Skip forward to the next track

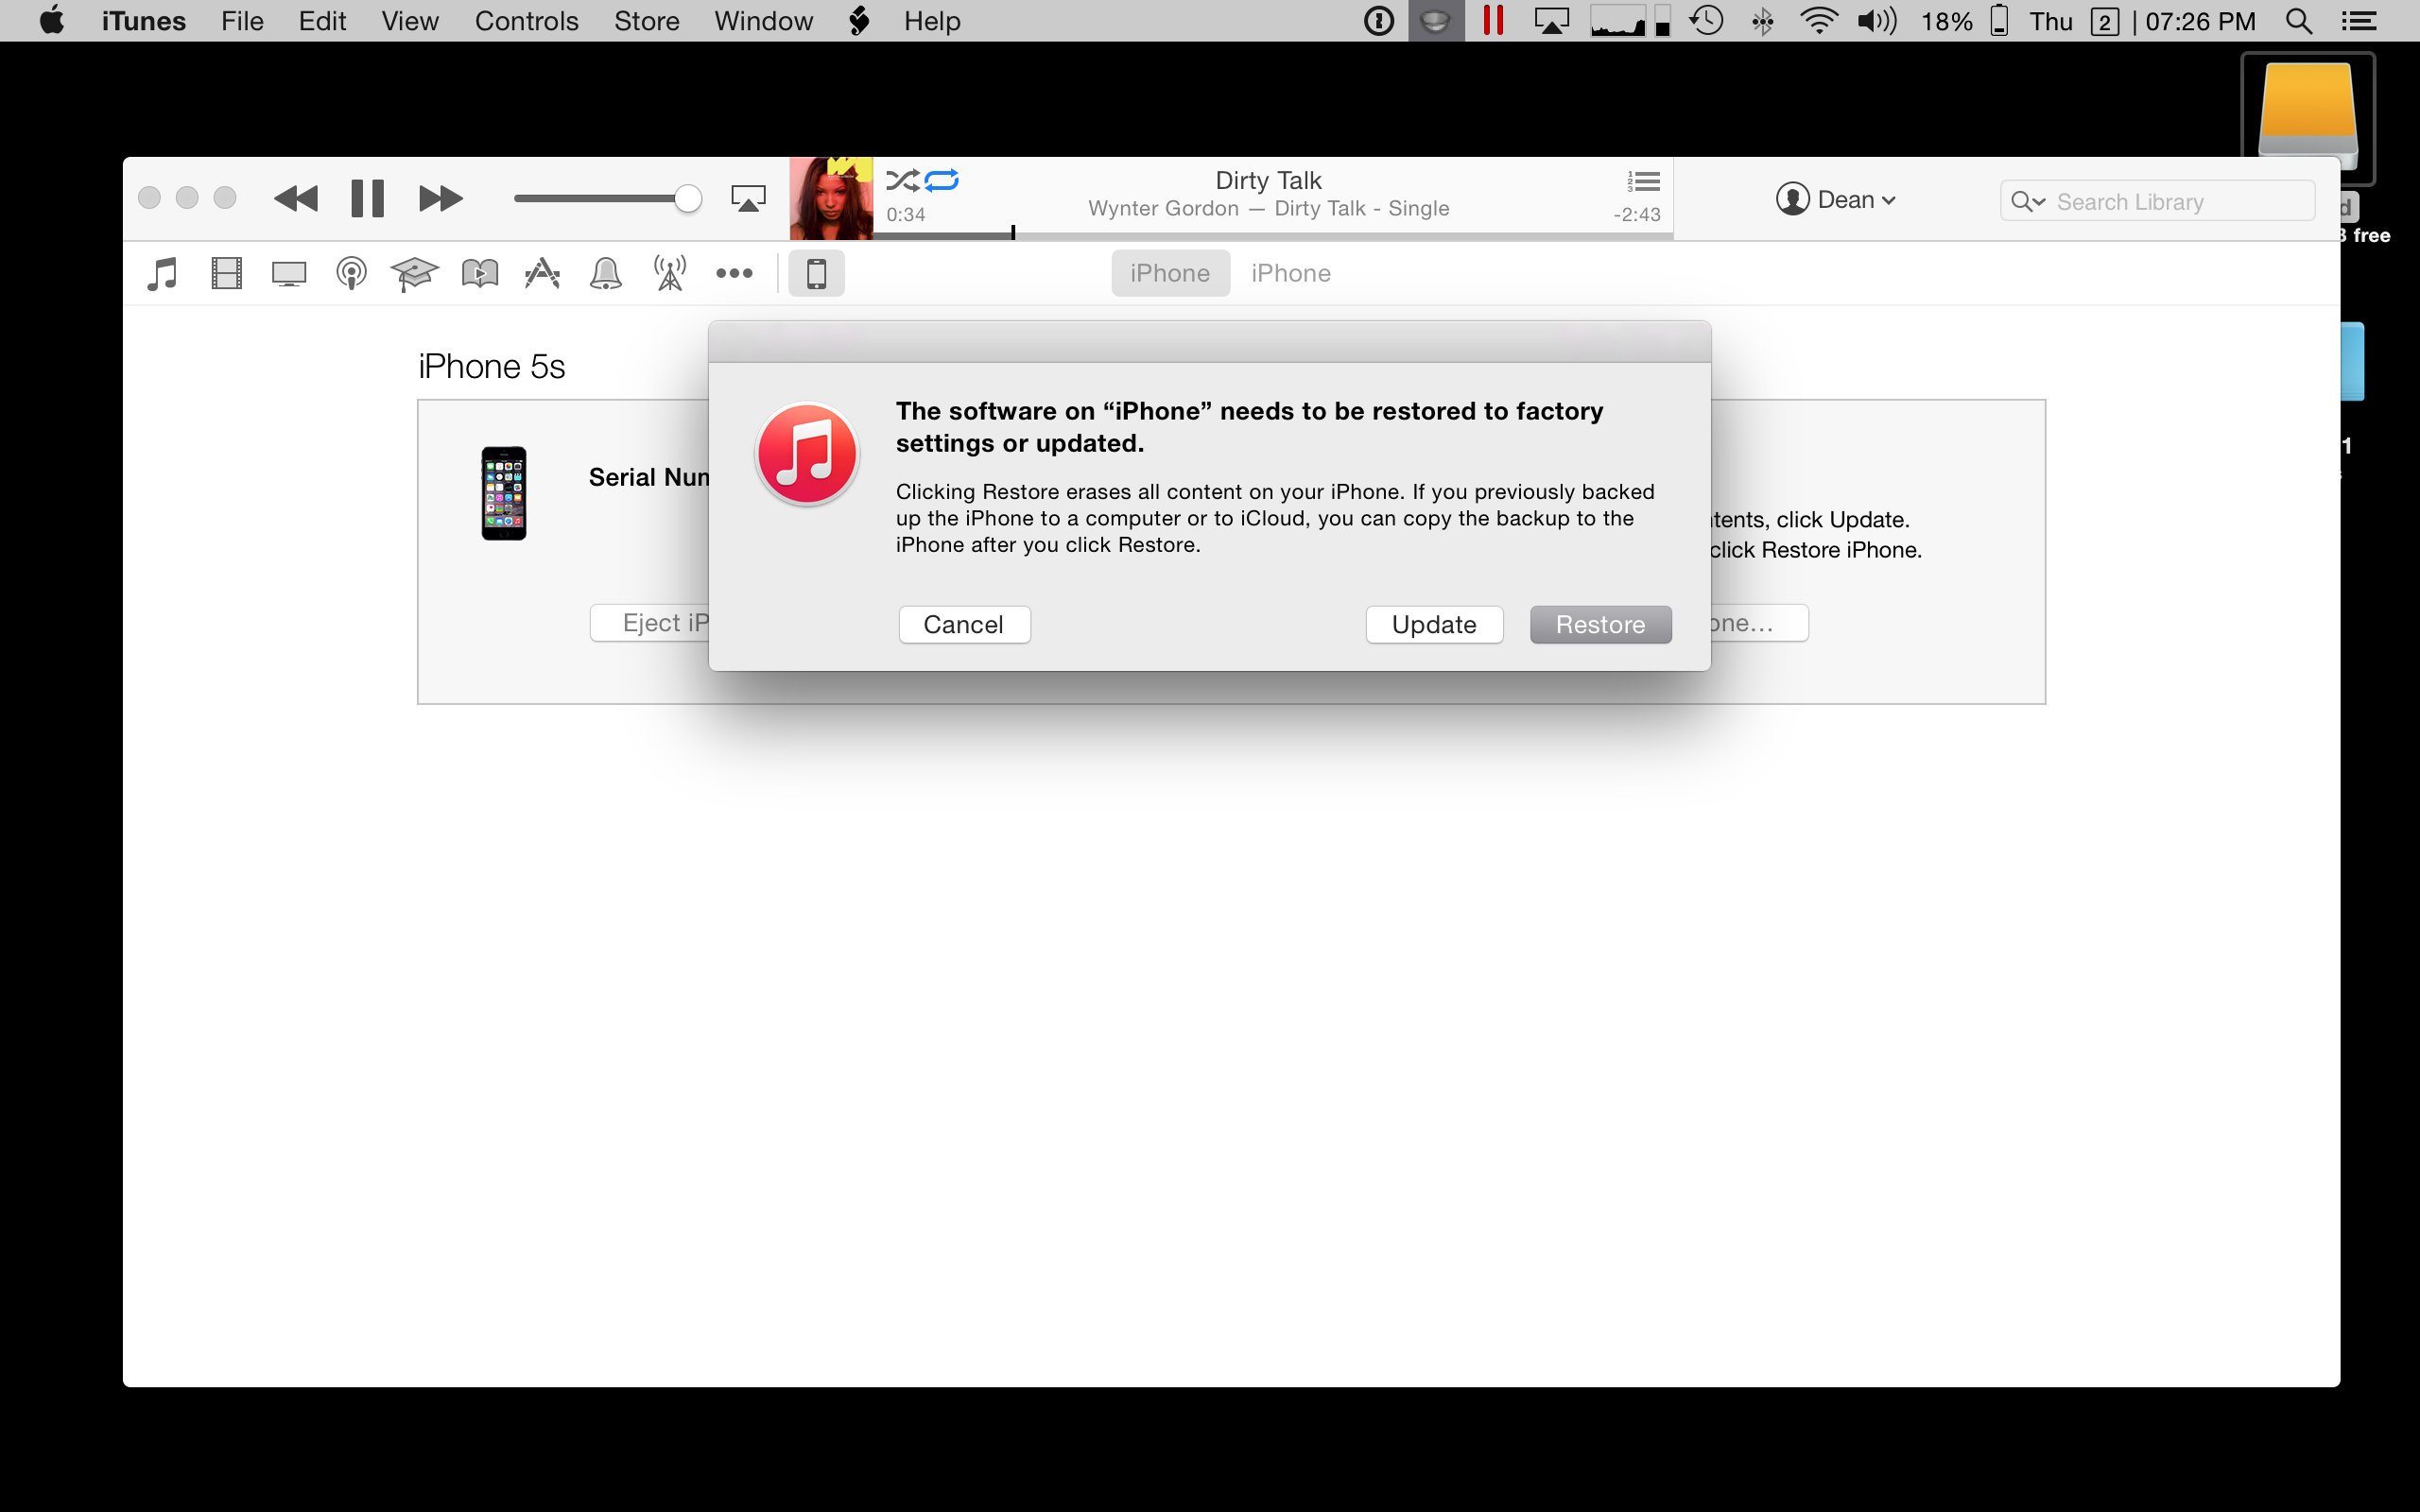coord(440,198)
